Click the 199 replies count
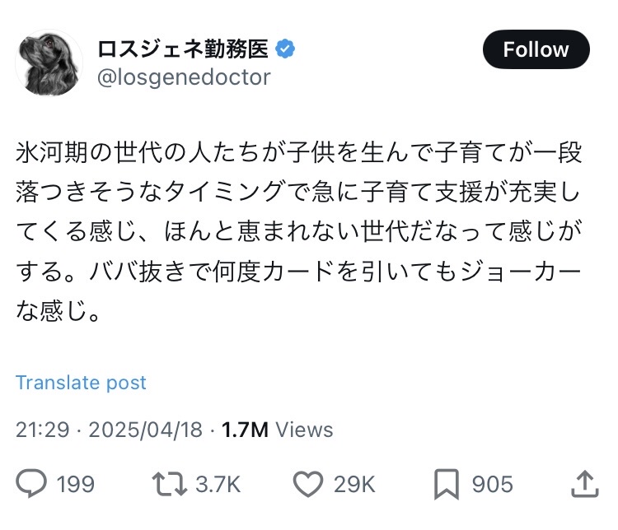618x530 pixels. [x=75, y=484]
